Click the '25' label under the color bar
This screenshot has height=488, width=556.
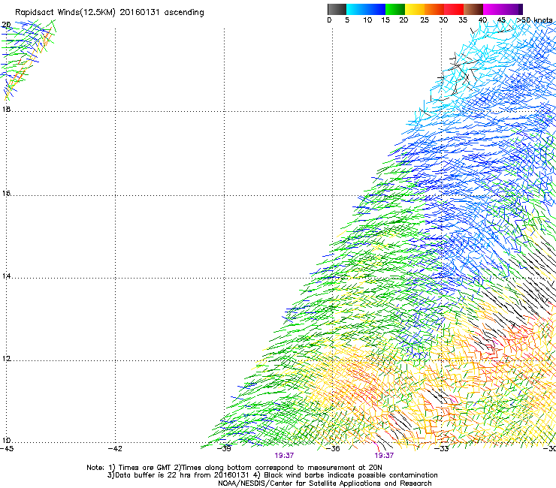coord(425,20)
